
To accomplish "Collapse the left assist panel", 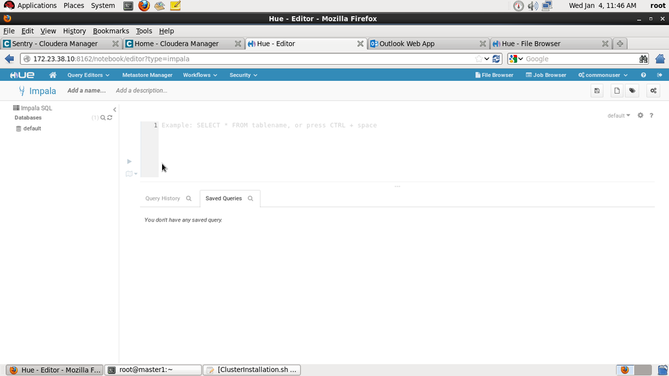I will 115,110.
